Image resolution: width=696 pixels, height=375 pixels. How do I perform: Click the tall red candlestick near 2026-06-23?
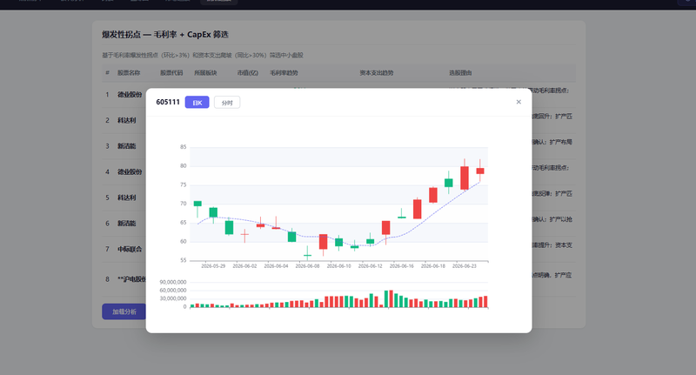[465, 178]
